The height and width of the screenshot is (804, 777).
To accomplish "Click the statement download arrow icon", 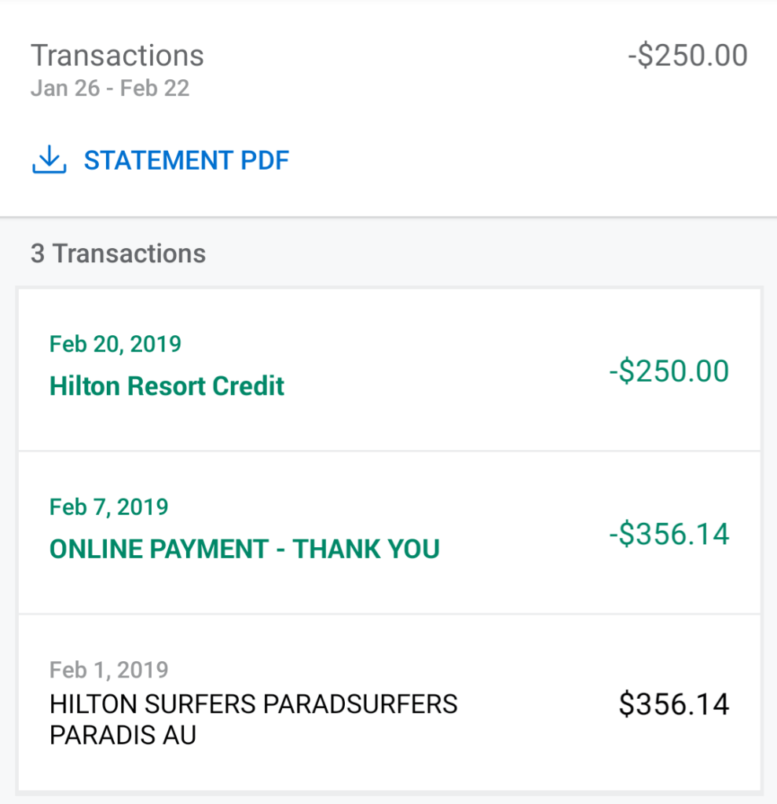I will tap(49, 159).
